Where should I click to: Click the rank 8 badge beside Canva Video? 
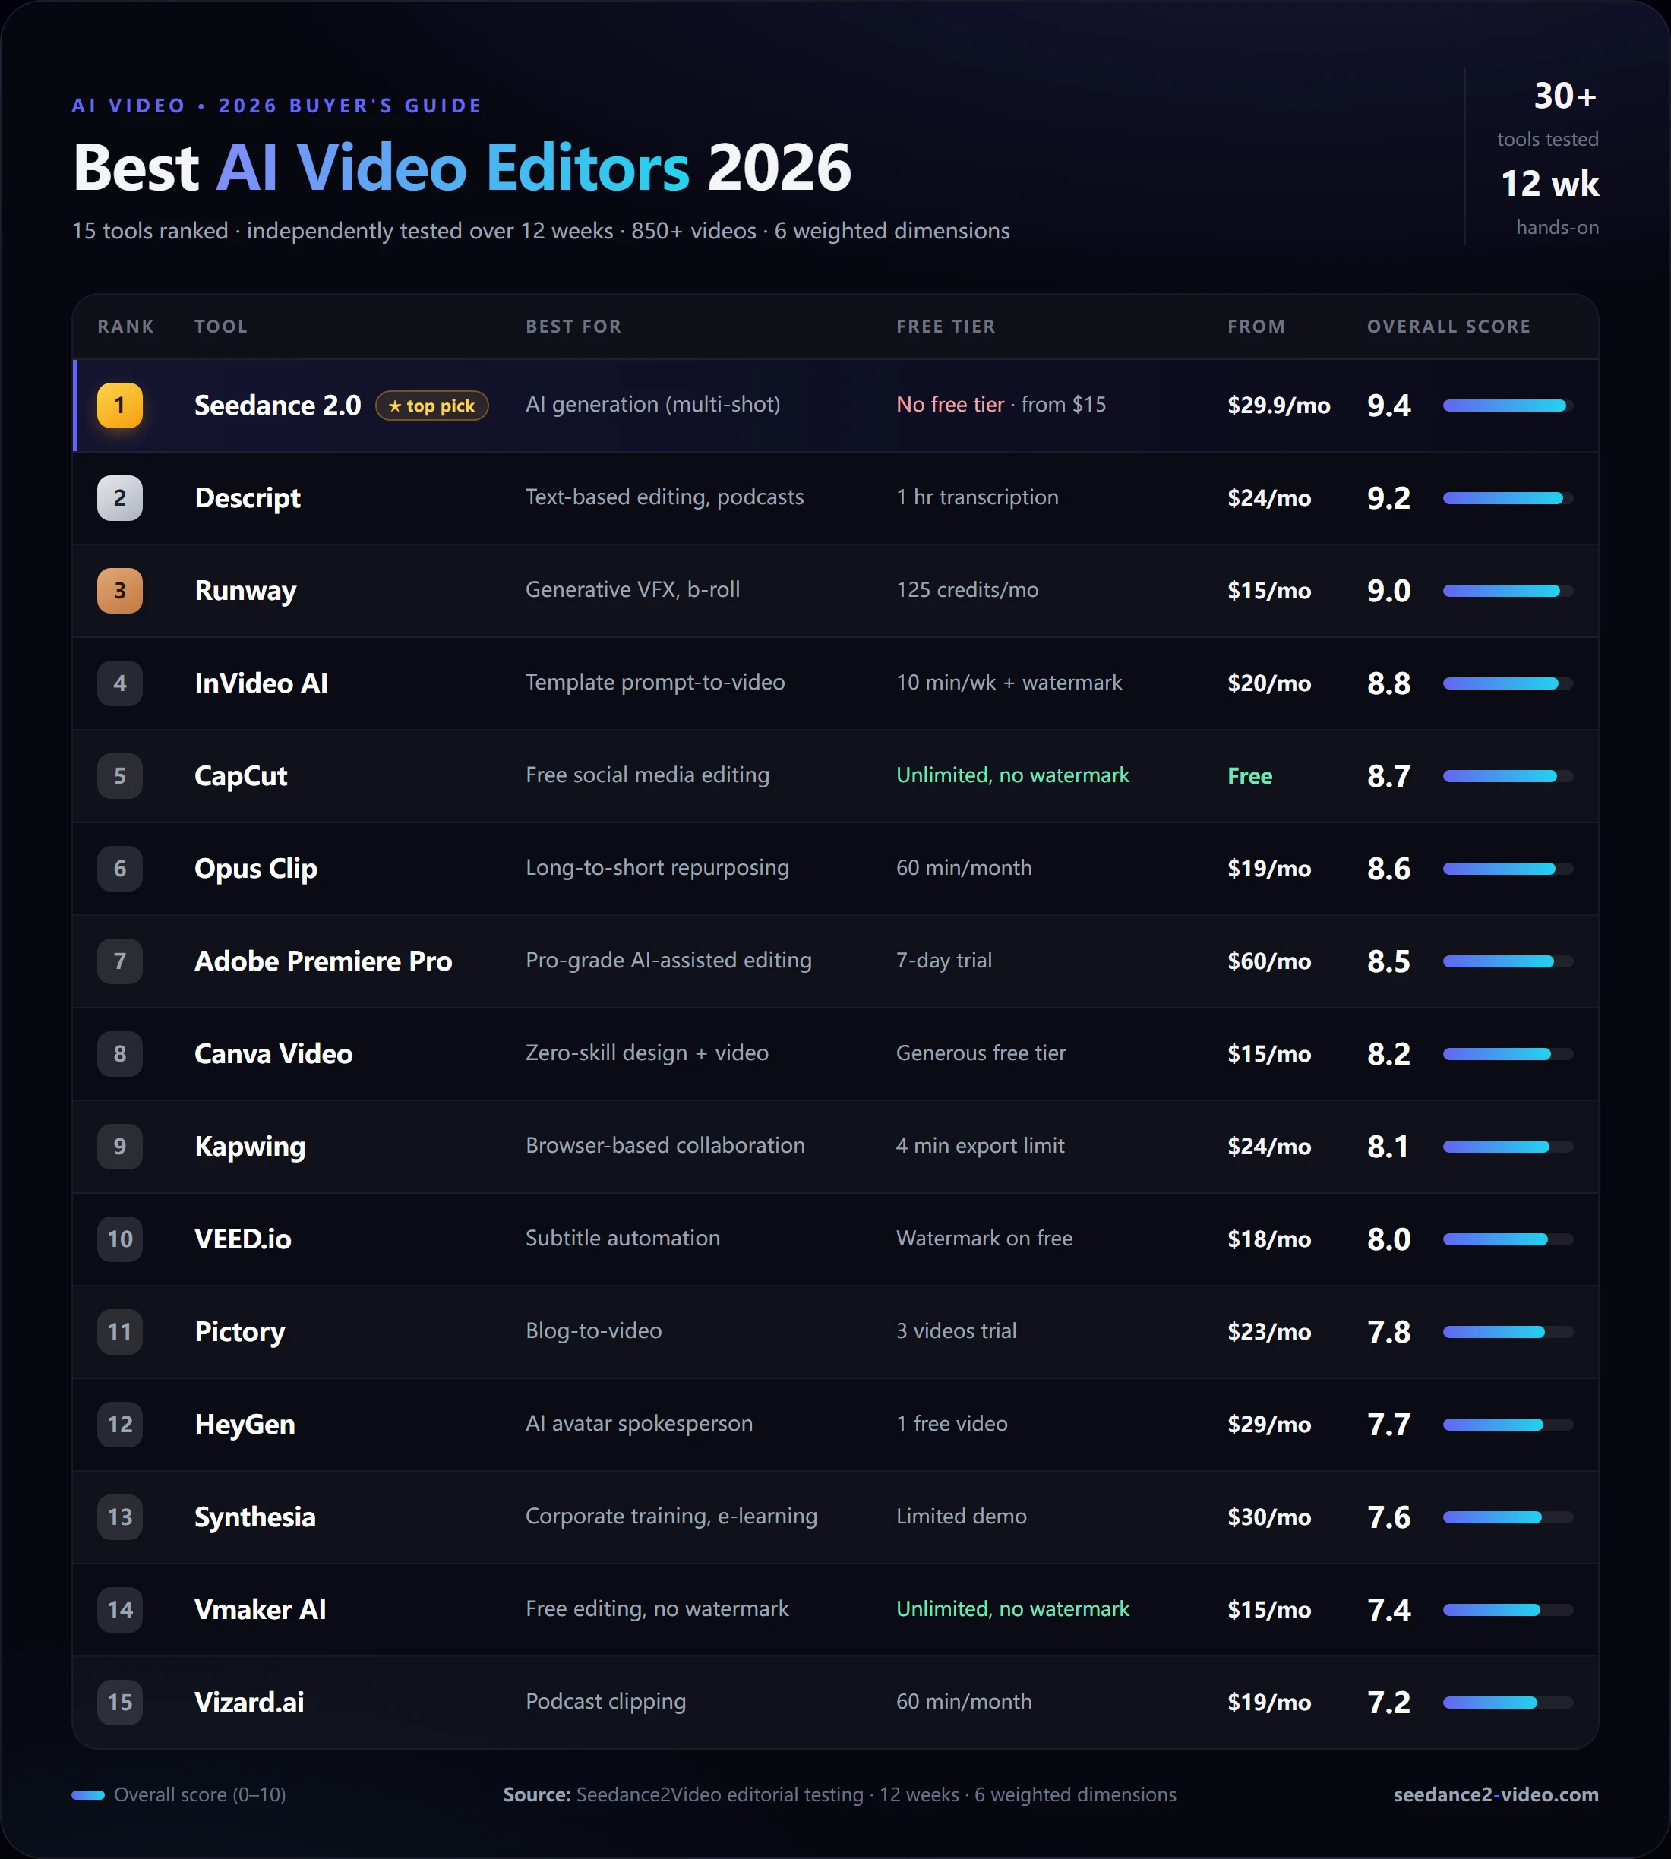(x=120, y=1055)
